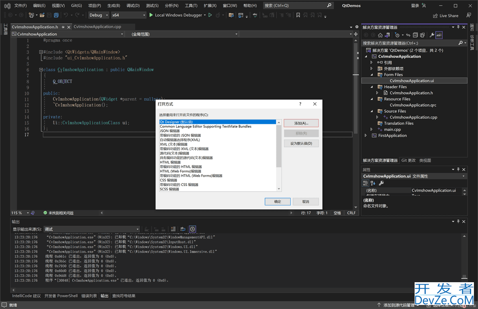This screenshot has width=478, height=309.
Task: Click the pin icon of Solution Explorer panel
Action: tap(458, 27)
